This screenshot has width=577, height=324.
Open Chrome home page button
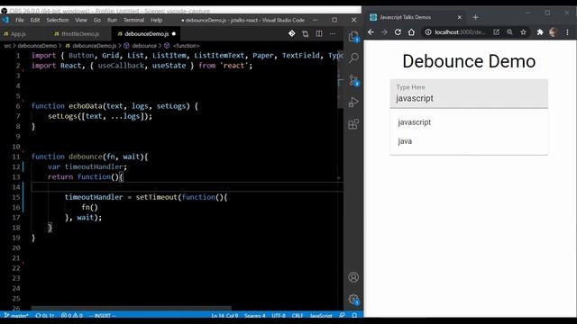(x=411, y=32)
